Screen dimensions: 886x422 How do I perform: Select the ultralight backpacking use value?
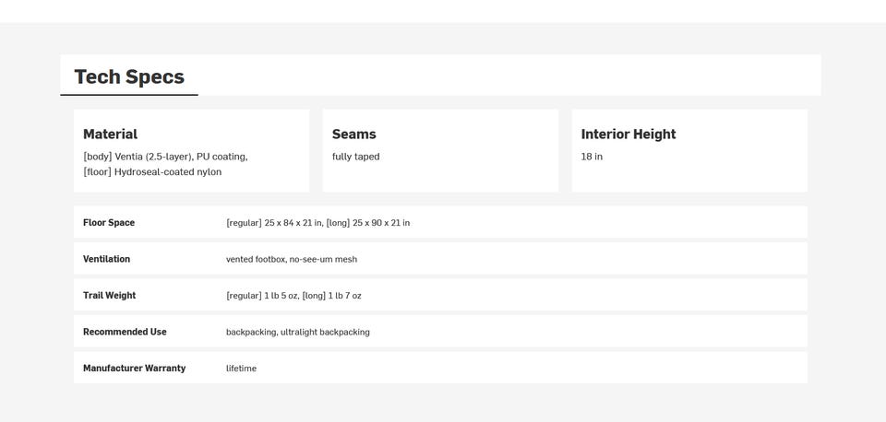[x=325, y=333]
